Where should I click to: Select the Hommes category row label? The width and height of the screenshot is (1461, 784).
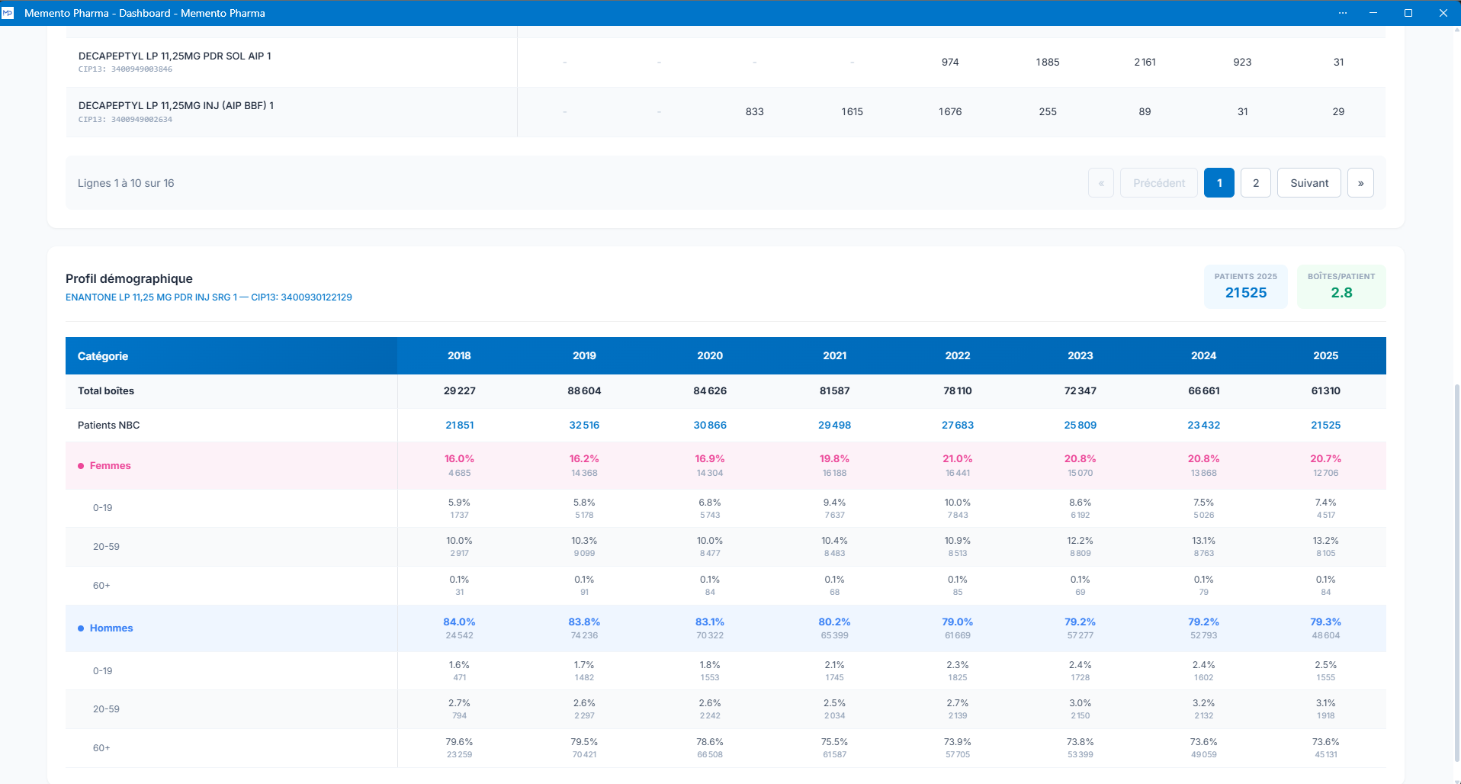(x=111, y=628)
